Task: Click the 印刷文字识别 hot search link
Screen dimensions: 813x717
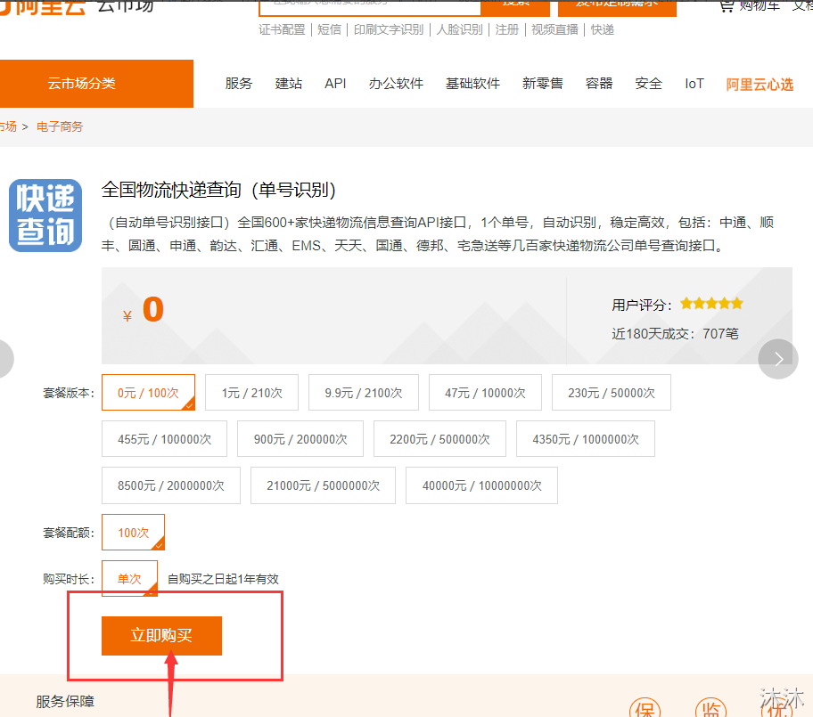Action: pyautogui.click(x=389, y=29)
